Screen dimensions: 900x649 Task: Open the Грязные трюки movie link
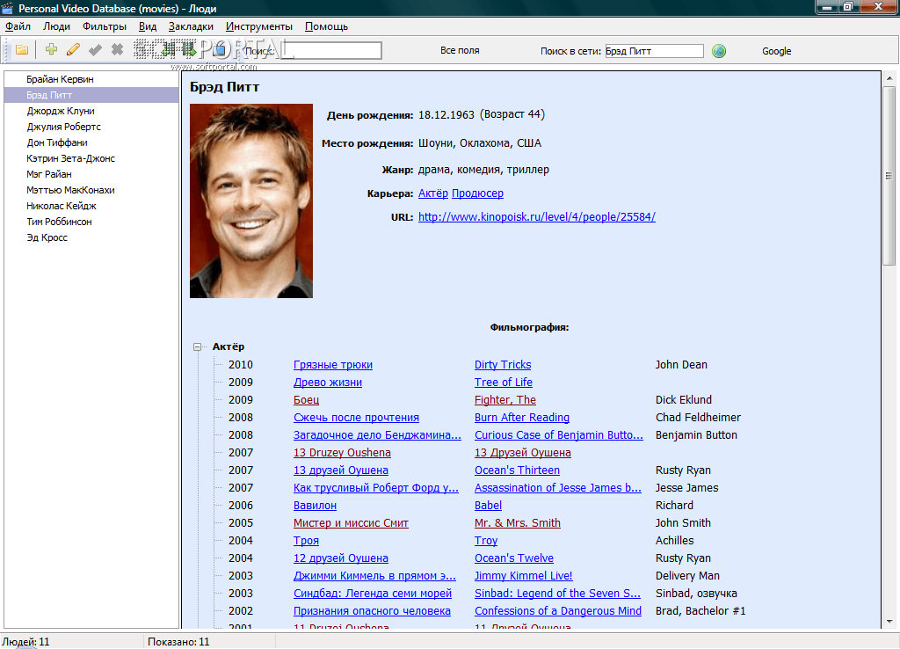pyautogui.click(x=333, y=365)
